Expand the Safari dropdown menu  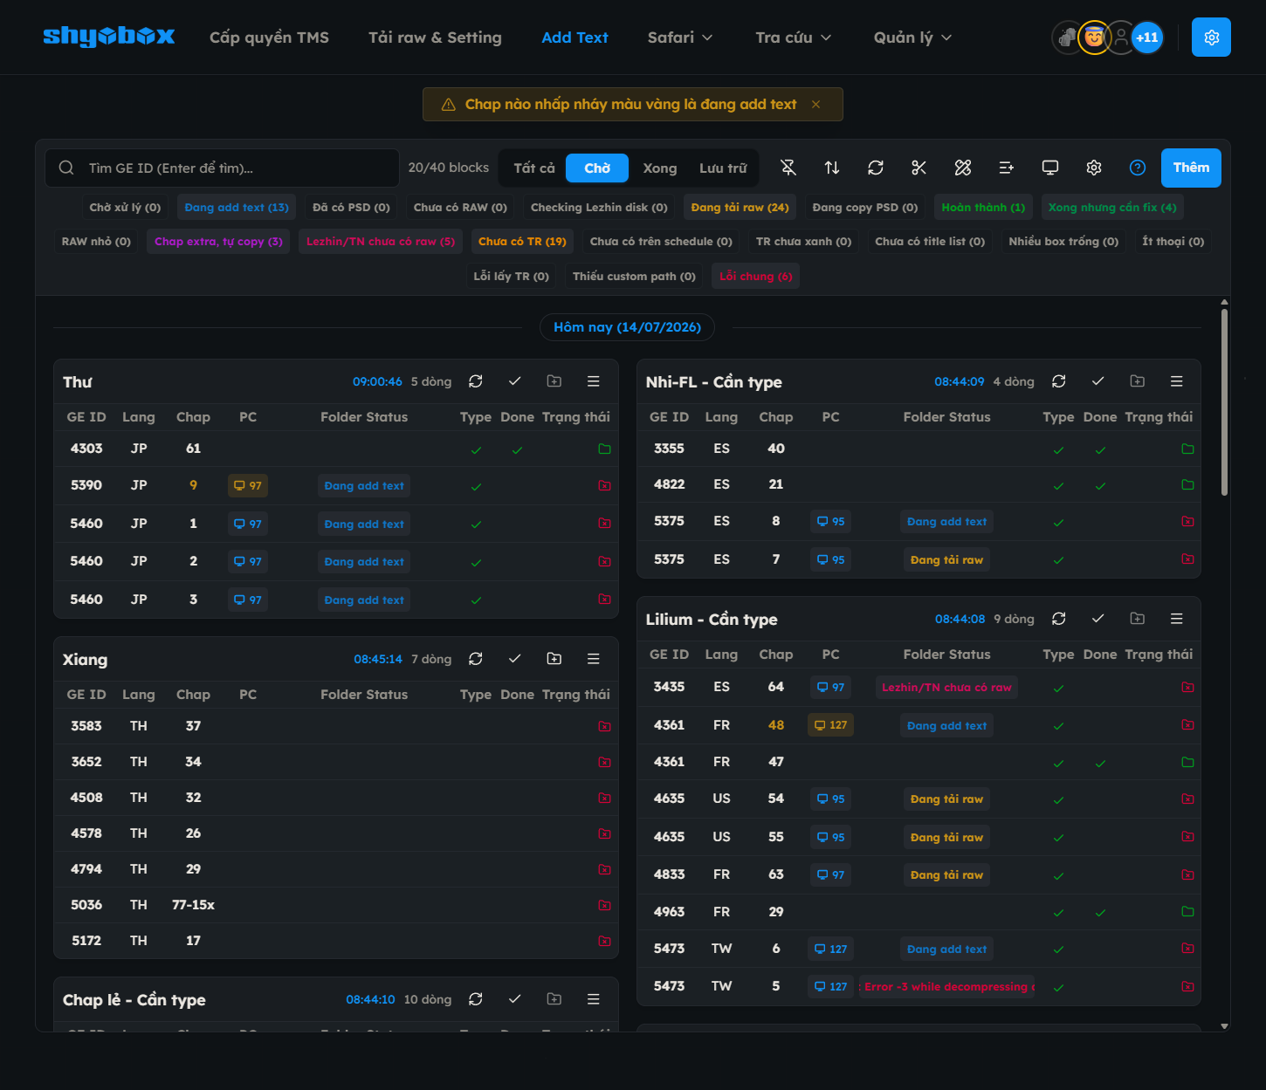(x=680, y=38)
